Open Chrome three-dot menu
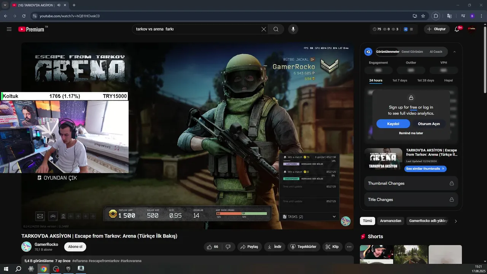The height and width of the screenshot is (274, 487). tap(481, 16)
